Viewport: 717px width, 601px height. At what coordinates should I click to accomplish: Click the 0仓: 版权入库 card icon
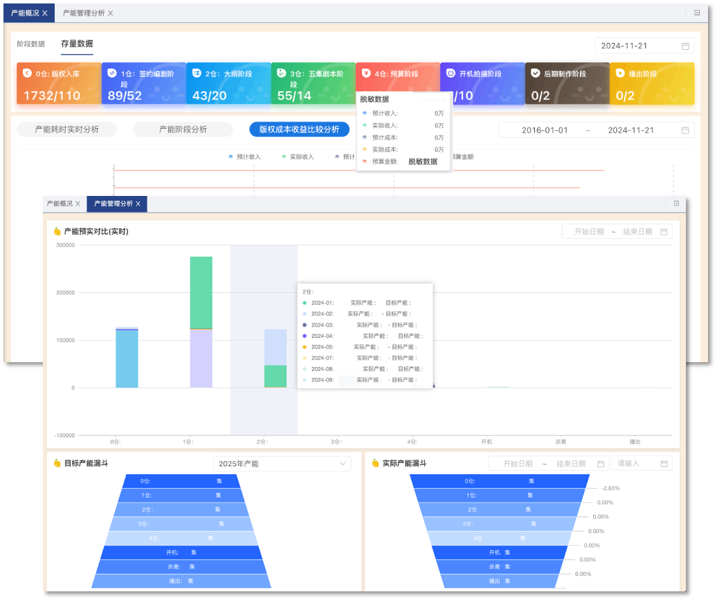27,73
